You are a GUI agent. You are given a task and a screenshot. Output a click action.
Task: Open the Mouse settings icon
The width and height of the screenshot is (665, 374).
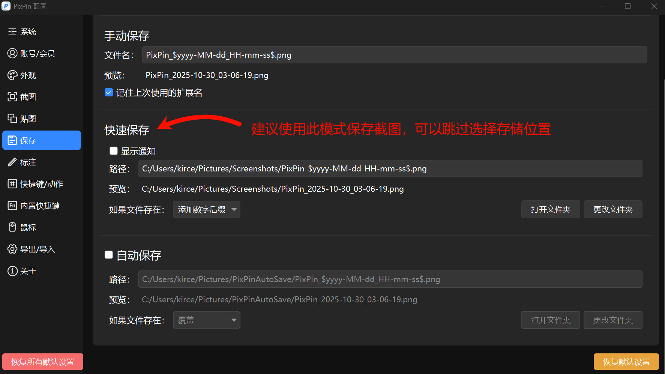pyautogui.click(x=12, y=227)
